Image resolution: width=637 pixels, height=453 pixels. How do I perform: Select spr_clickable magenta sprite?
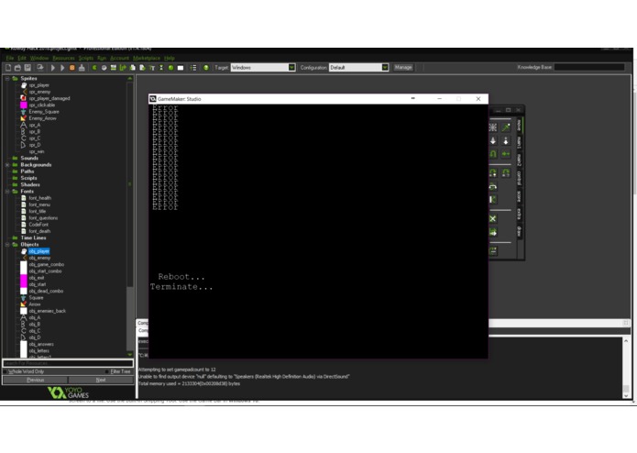click(x=42, y=105)
